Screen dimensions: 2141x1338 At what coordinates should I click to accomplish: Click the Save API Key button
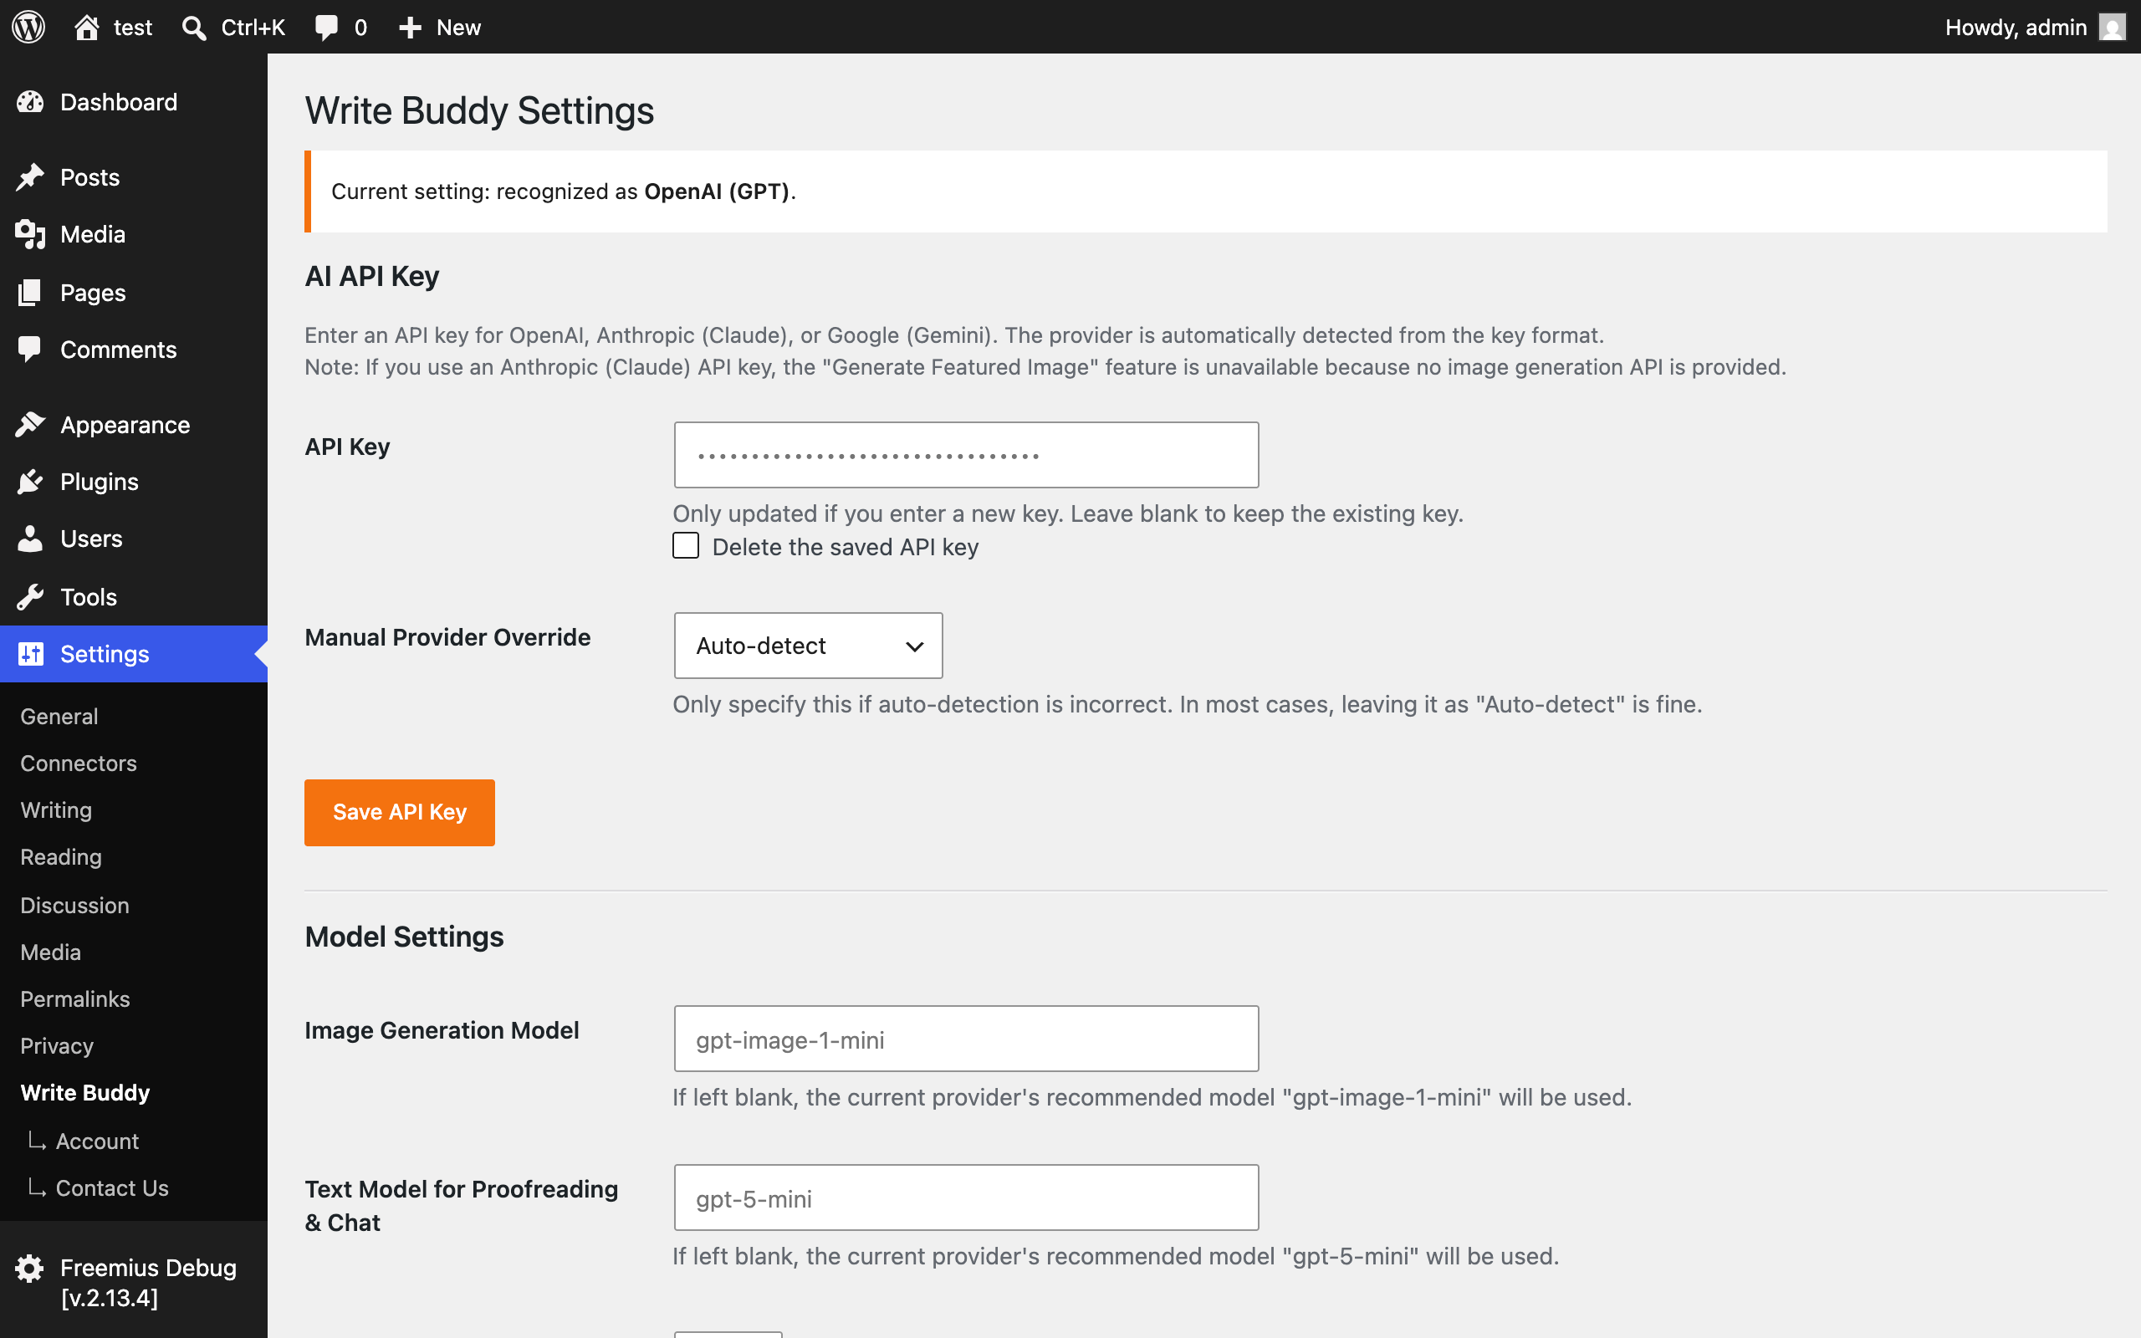coord(399,812)
